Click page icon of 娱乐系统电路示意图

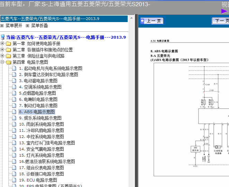(x=14, y=118)
